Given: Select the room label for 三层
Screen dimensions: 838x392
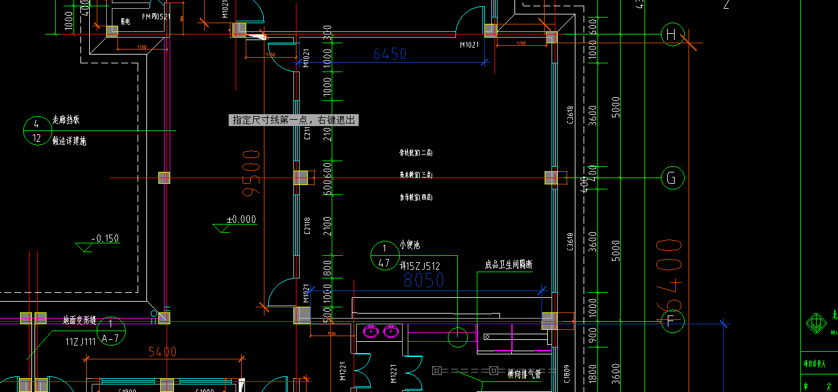Looking at the screenshot, I should coord(416,175).
